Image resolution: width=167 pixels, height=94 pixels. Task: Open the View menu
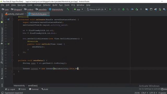point(13,5)
